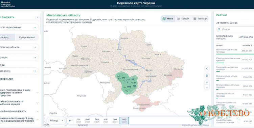Open the Графік view tab
This screenshot has width=254, height=128.
(183, 19)
